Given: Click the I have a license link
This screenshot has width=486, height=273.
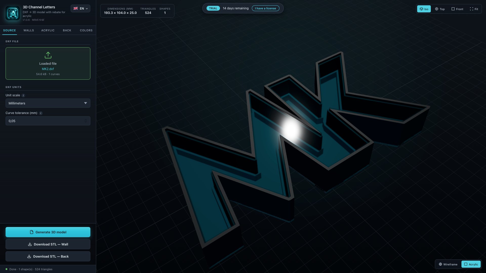Looking at the screenshot, I should [x=266, y=8].
